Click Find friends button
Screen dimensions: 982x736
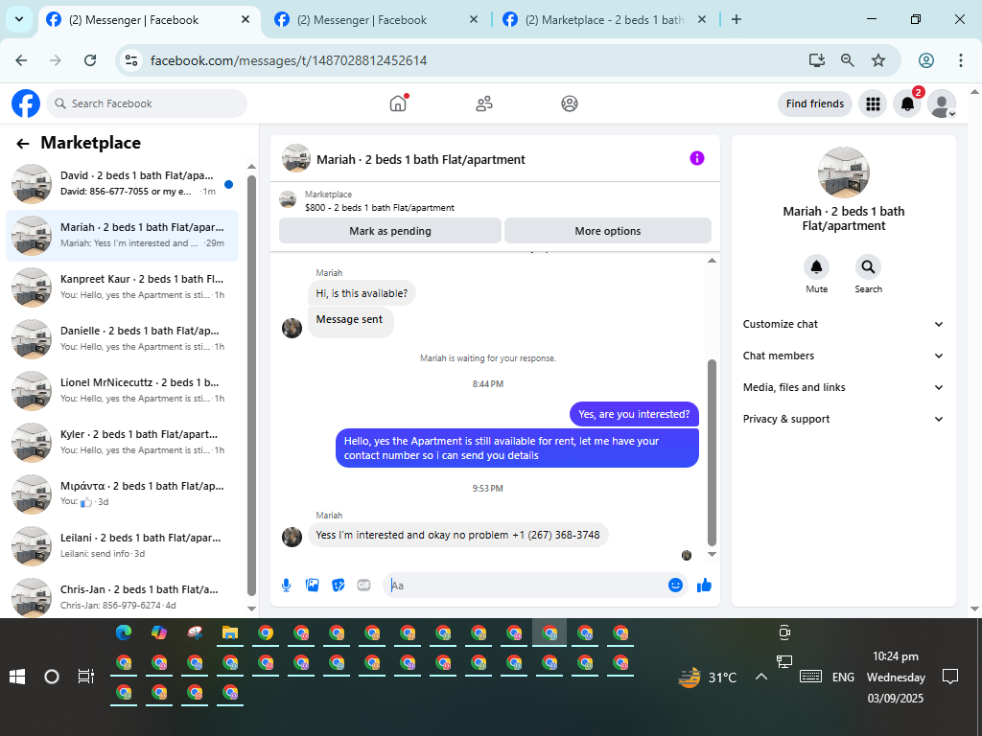815,103
